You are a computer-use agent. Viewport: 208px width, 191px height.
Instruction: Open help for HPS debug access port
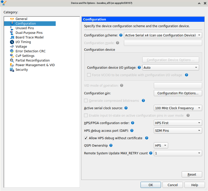132,130
